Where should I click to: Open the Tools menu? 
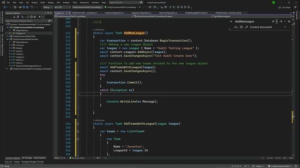tap(75, 2)
